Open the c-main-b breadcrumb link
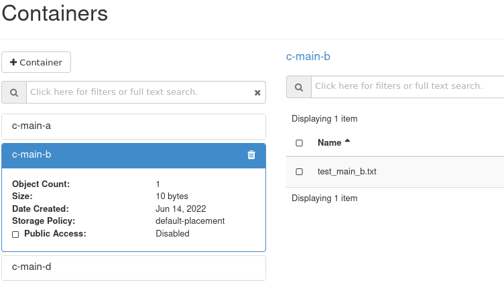The height and width of the screenshot is (284, 504). [308, 57]
